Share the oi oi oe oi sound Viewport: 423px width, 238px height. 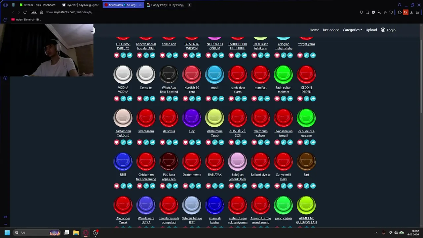point(313,142)
